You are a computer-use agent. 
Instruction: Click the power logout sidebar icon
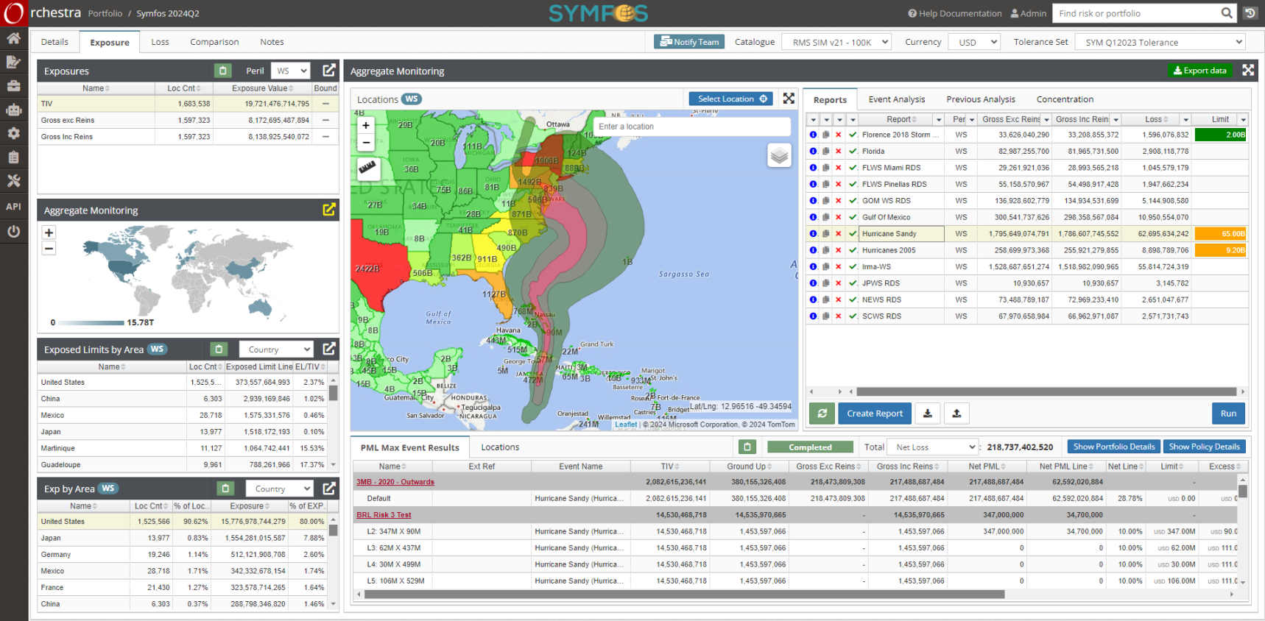13,231
